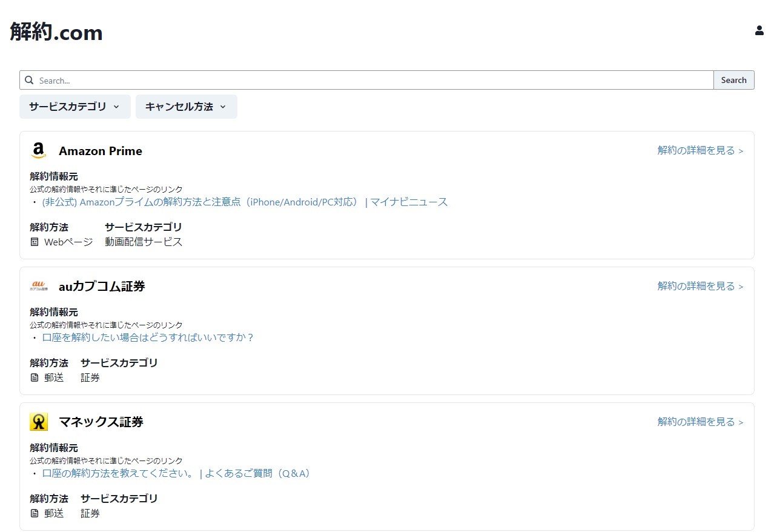Click the マネックス証券 yellow logo icon
Screen dimensions: 774x532
pyautogui.click(x=39, y=422)
